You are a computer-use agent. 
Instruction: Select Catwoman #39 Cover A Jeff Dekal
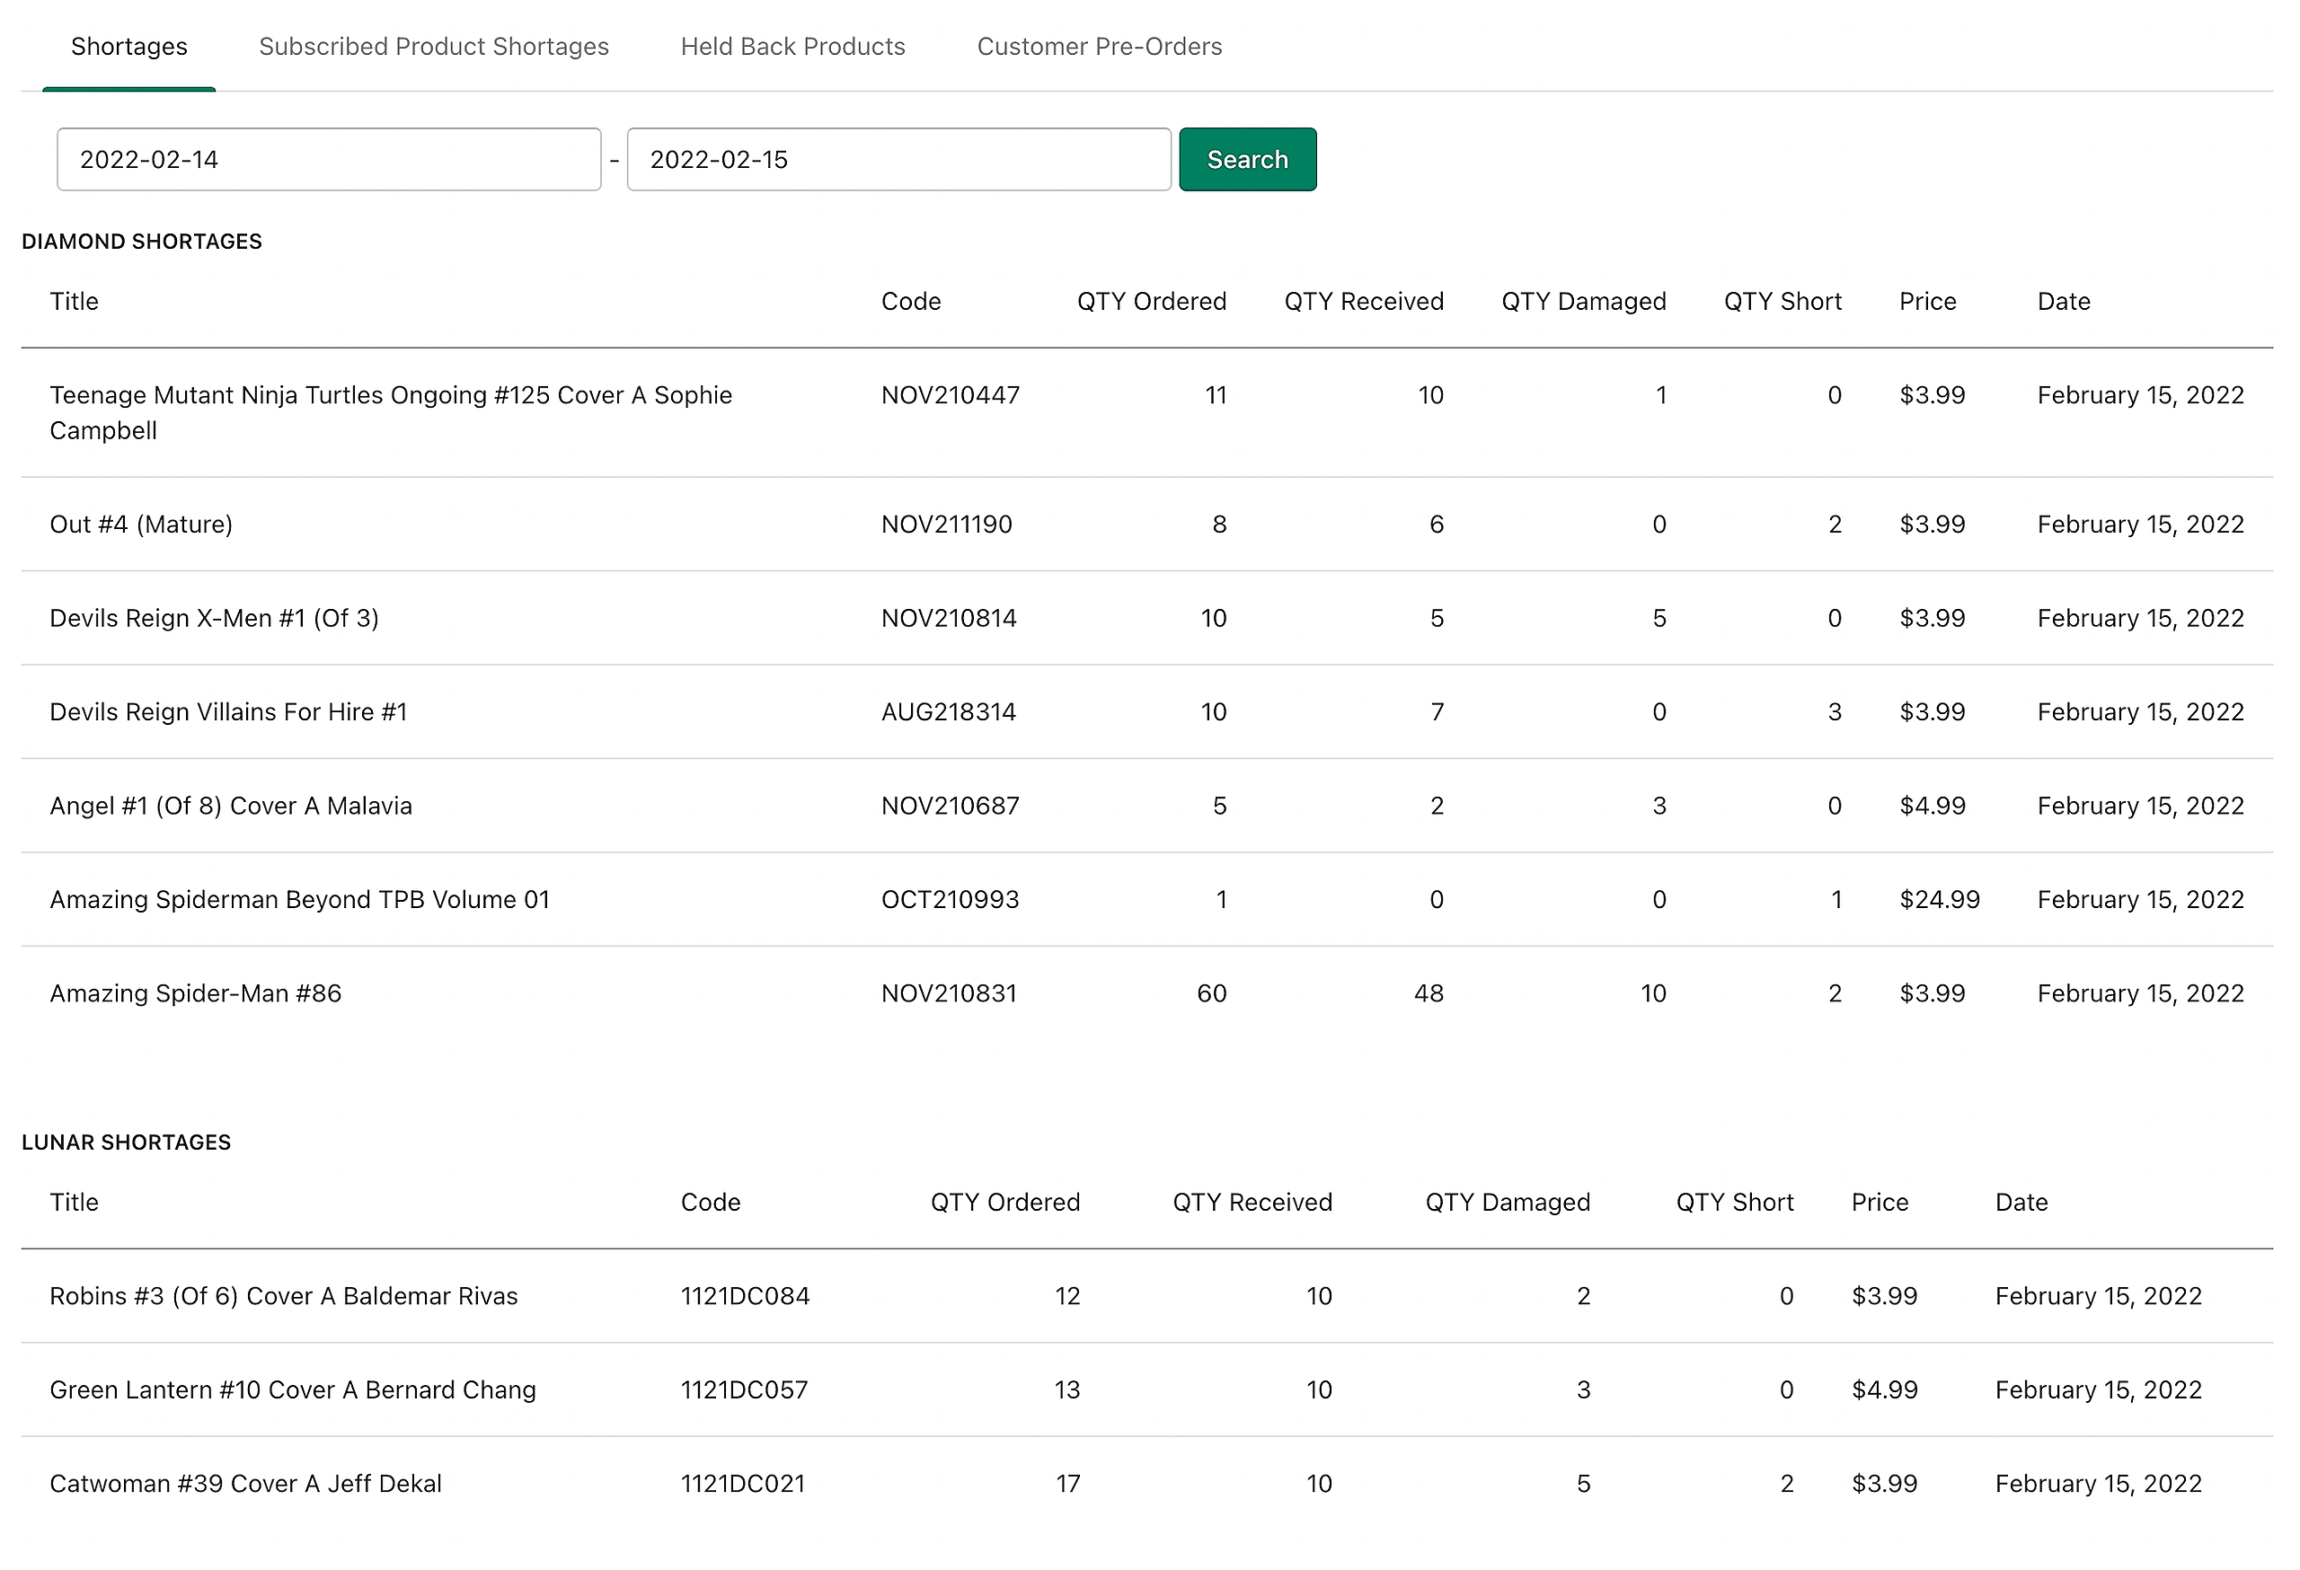point(246,1485)
